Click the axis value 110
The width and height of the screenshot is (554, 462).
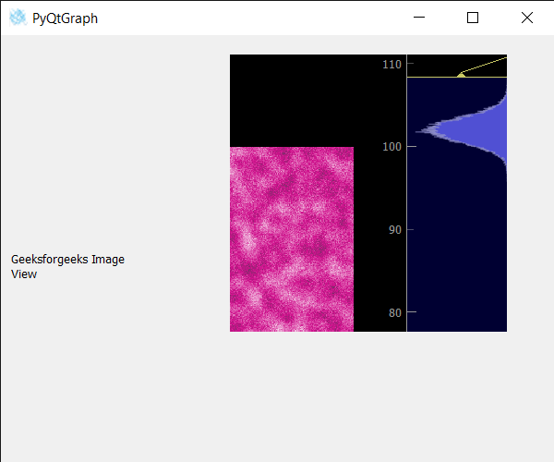(391, 65)
